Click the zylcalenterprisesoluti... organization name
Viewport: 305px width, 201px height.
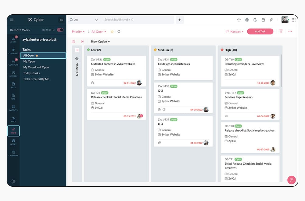click(x=40, y=39)
